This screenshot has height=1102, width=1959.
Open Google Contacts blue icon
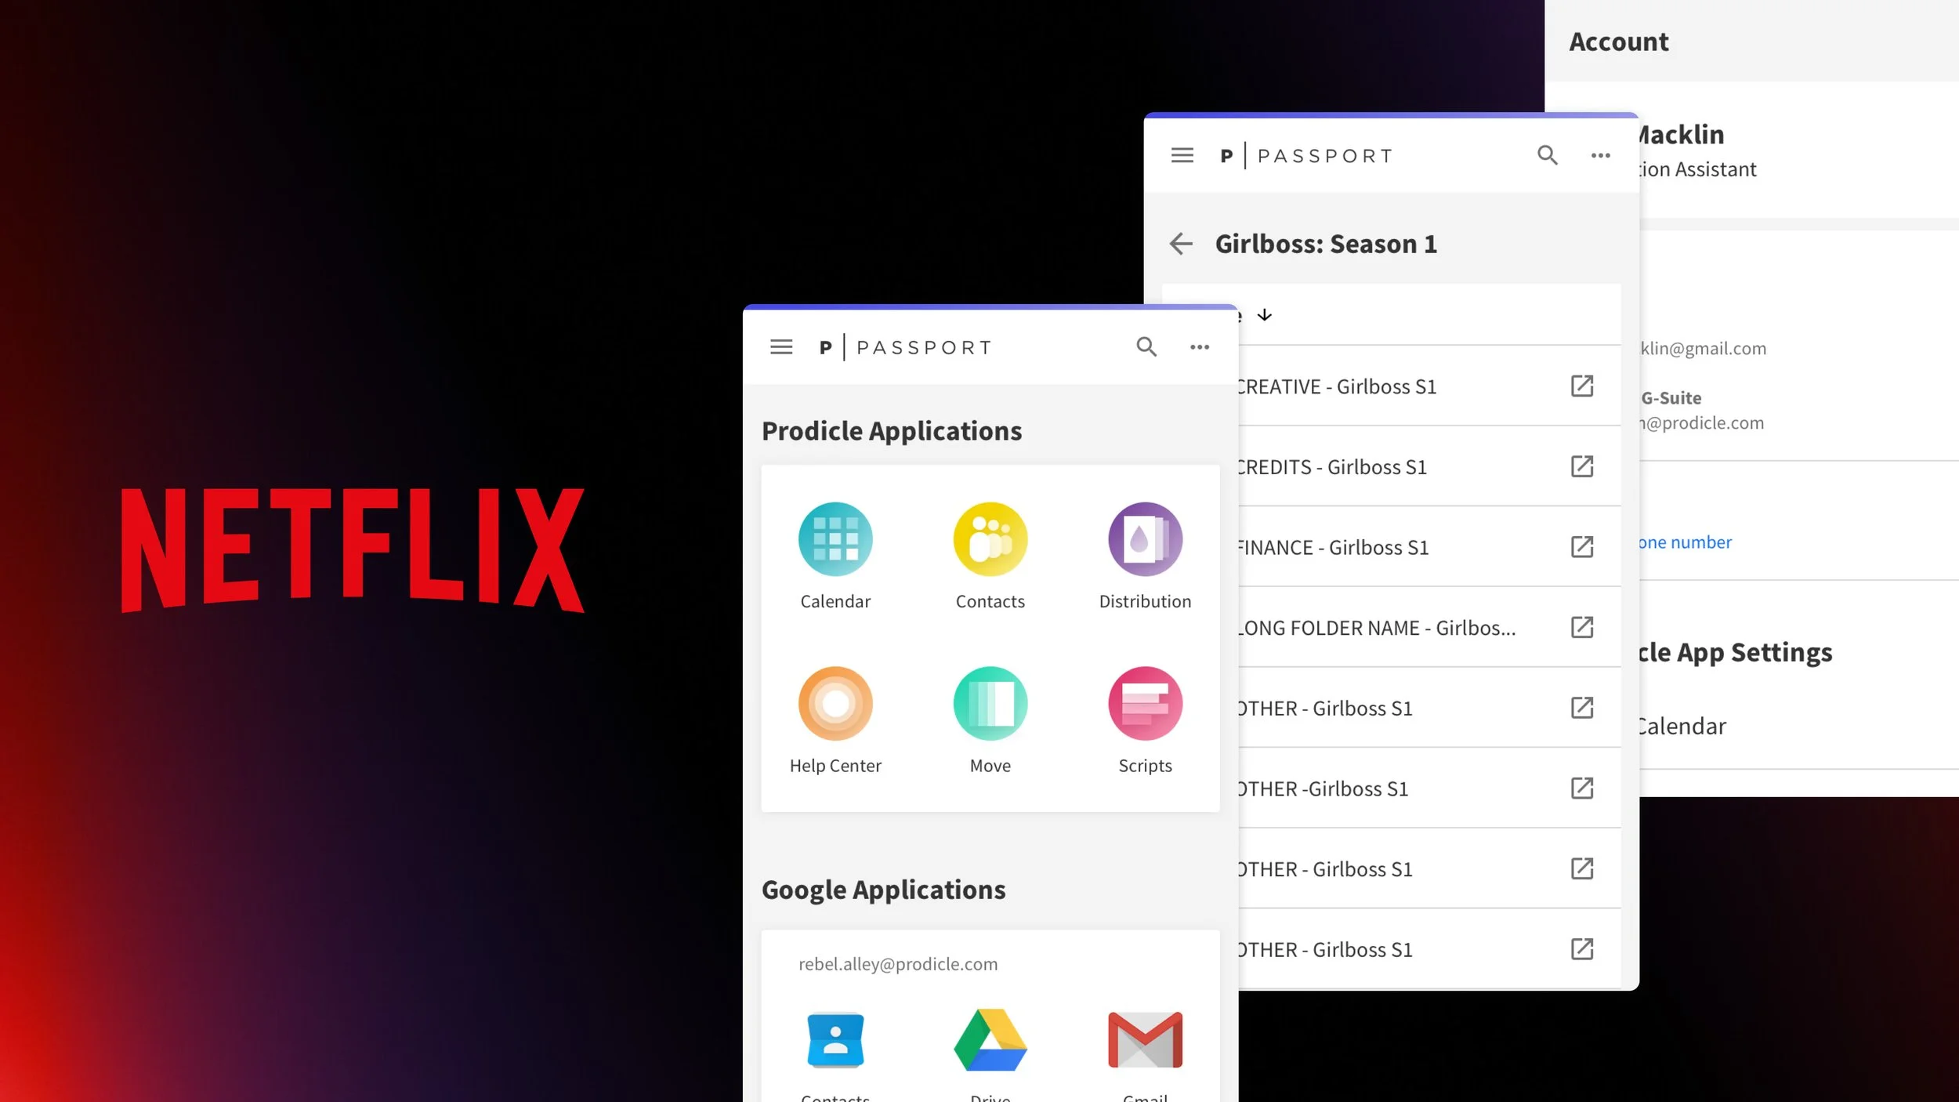pyautogui.click(x=835, y=1040)
